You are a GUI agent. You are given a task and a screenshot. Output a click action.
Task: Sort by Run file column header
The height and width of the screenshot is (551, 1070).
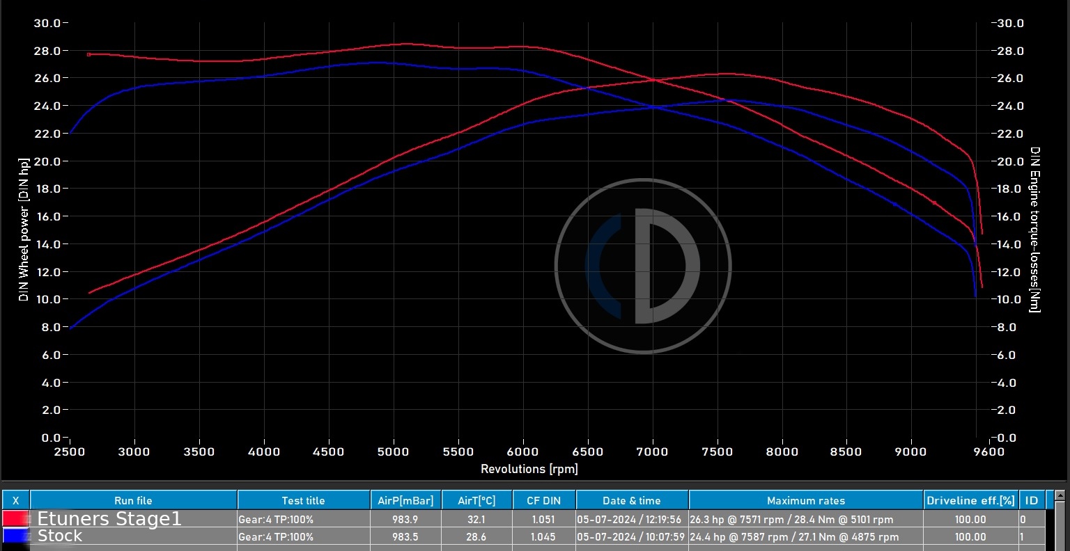click(x=133, y=500)
